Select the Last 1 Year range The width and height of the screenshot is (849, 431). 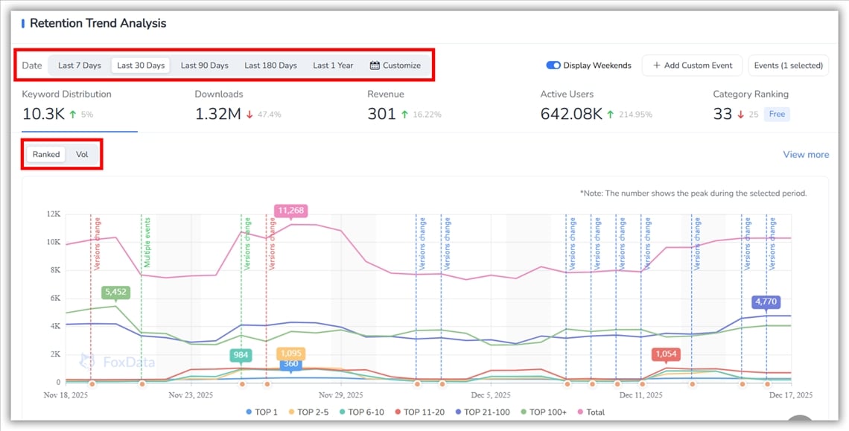point(333,66)
